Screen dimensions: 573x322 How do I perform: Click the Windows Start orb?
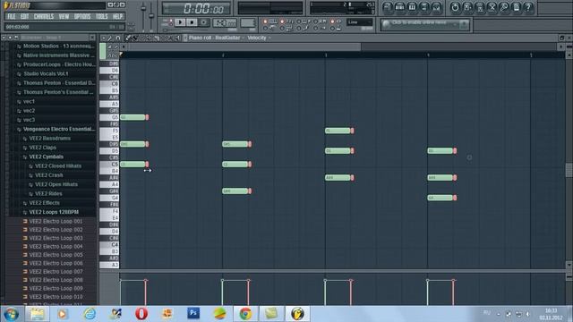coord(12,314)
